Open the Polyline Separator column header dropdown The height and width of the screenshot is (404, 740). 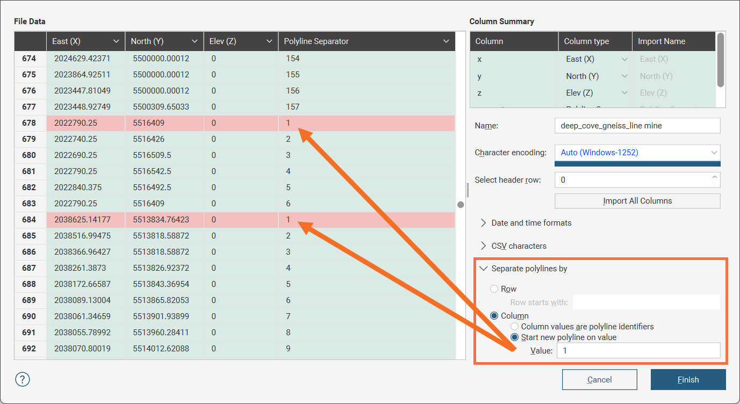click(446, 41)
